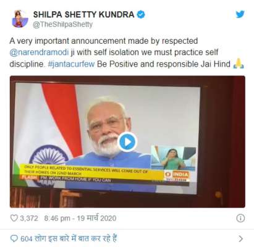The width and height of the screenshot is (254, 247).
Task: Click the 19 मार्च 2020 date
Action: pos(96,218)
